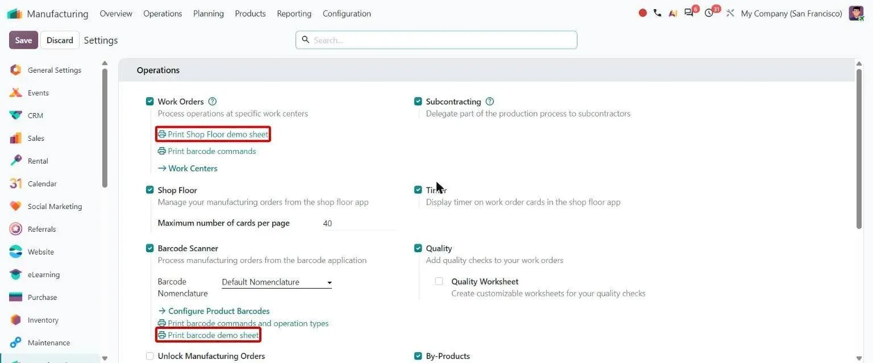Click the Calendar sidebar icon

click(x=16, y=183)
